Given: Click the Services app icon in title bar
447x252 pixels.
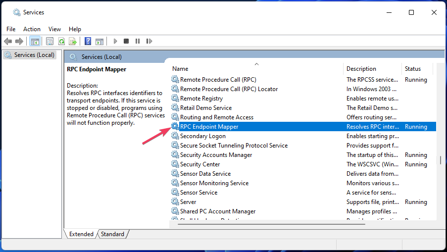Looking at the screenshot, I should pyautogui.click(x=16, y=12).
